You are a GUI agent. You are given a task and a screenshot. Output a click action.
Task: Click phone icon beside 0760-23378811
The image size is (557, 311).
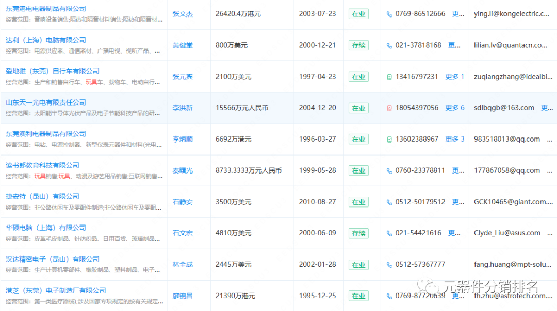tap(389, 171)
